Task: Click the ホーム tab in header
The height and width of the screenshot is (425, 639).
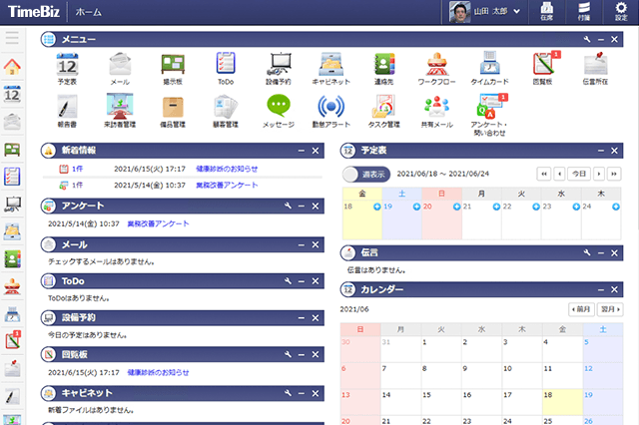Action: coord(89,12)
